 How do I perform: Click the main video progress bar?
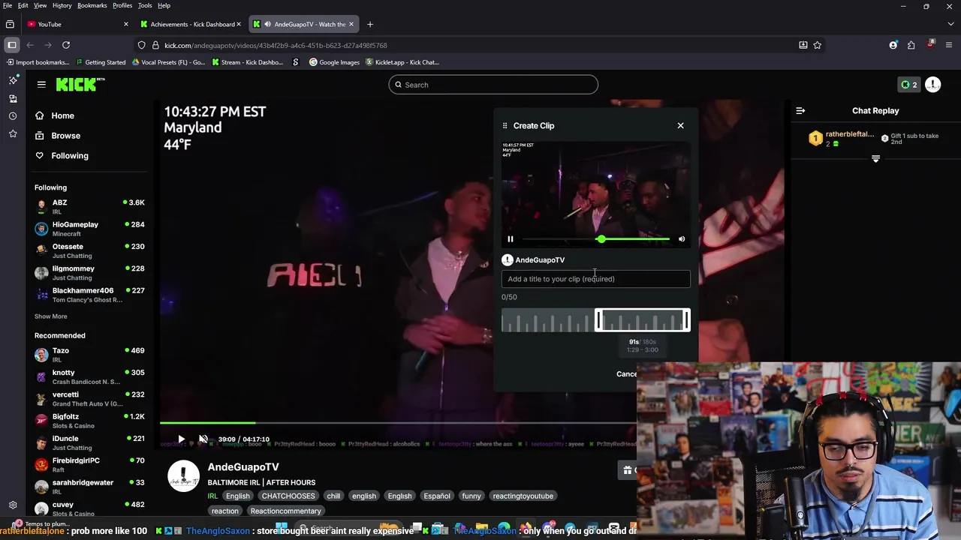click(x=398, y=424)
